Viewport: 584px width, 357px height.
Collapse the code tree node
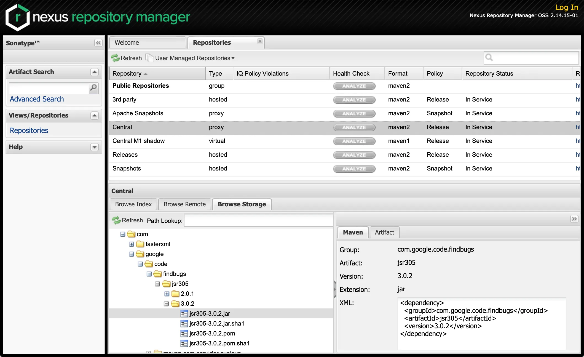tap(140, 264)
